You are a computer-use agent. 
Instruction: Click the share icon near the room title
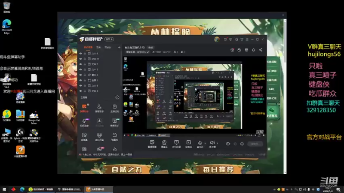point(261,50)
